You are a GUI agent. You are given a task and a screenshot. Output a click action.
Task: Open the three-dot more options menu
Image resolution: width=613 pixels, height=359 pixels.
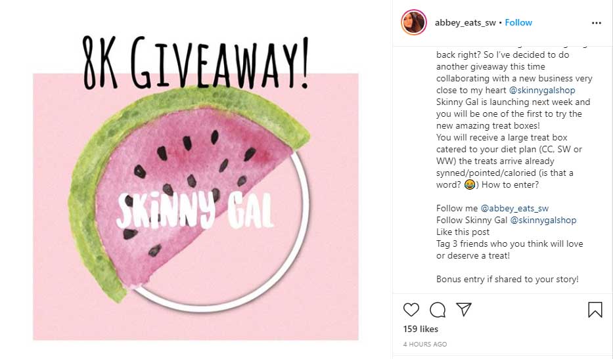pyautogui.click(x=596, y=23)
